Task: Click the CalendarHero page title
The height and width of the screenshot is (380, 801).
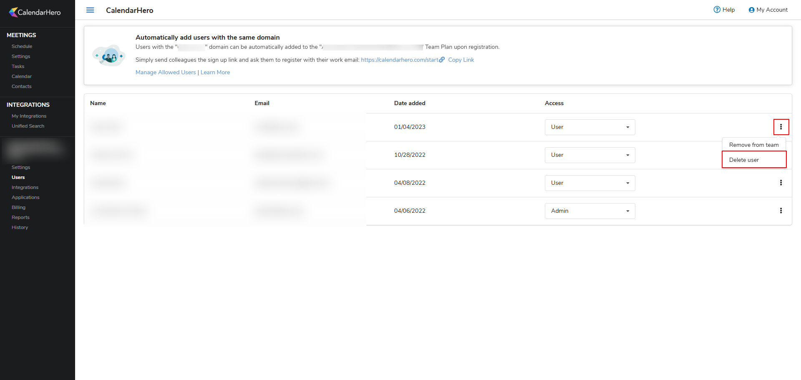Action: click(x=129, y=10)
